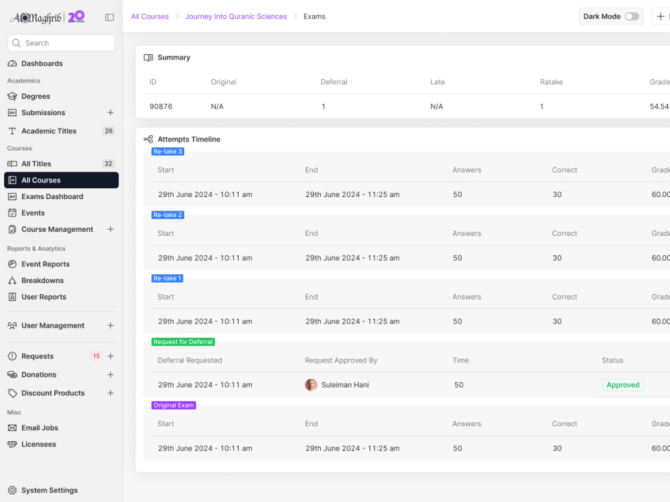The height and width of the screenshot is (502, 670).
Task: Go to Breakdowns in sidebar
Action: coord(61,281)
